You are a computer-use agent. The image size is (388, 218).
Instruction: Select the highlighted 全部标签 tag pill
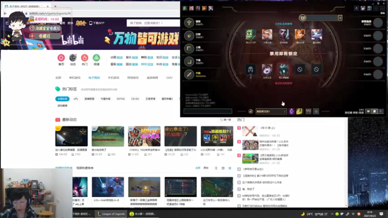coord(63,99)
